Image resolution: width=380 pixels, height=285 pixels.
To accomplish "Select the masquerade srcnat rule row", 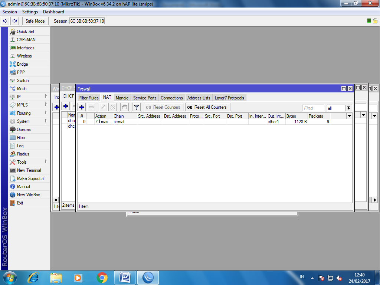I will pyautogui.click(x=215, y=122).
